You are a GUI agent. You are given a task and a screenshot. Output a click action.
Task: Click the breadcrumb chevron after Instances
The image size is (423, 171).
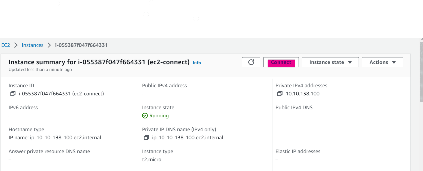pos(49,45)
